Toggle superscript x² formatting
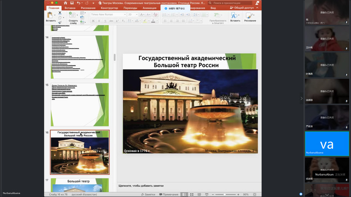Image resolution: width=351 pixels, height=197 pixels. click(x=117, y=21)
